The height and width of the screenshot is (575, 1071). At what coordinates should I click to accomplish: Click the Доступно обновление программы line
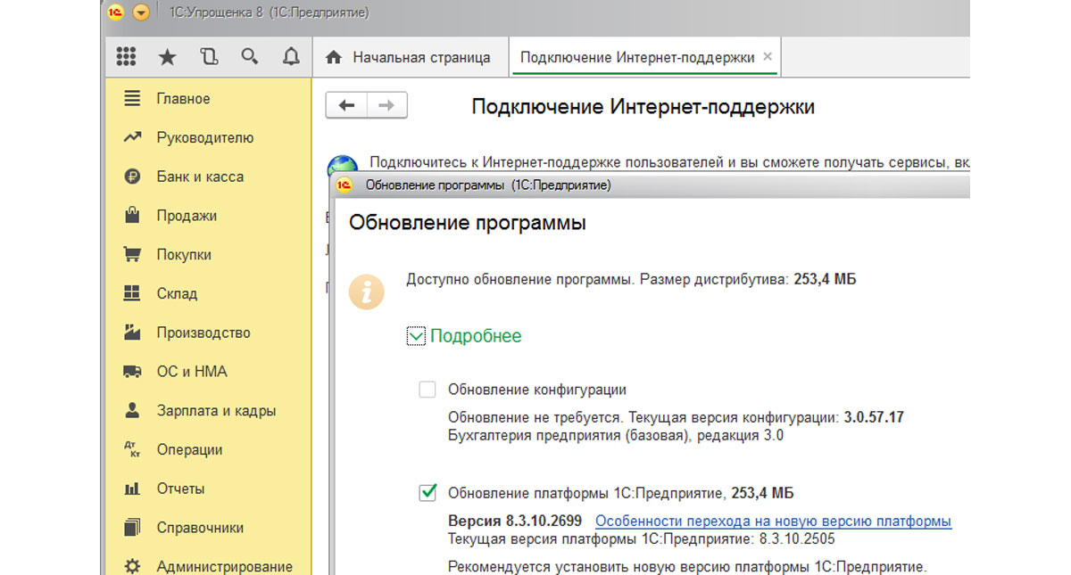[631, 279]
